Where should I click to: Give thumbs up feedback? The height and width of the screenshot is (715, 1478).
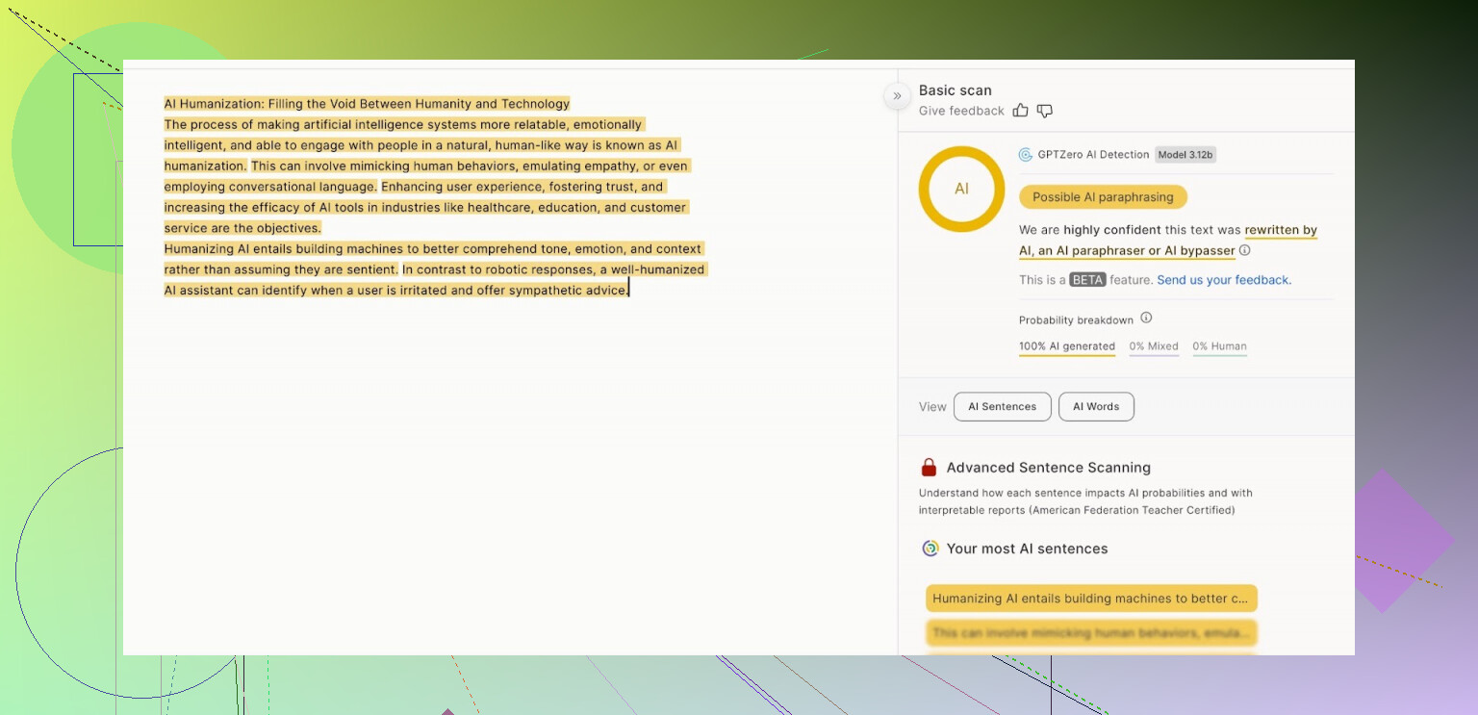pos(1021,111)
